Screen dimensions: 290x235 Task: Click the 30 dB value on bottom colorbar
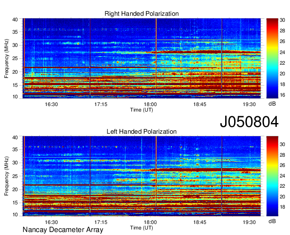coord(282,144)
